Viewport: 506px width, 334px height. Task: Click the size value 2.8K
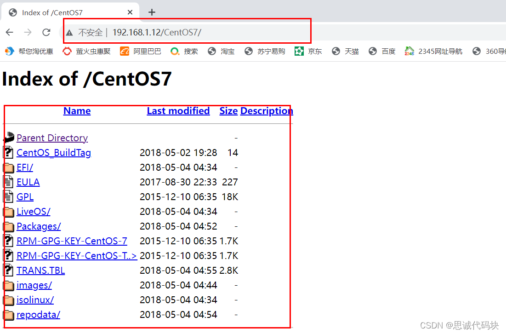pos(229,271)
